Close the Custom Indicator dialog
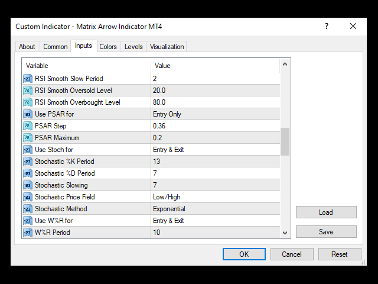The image size is (378, 284). tap(353, 26)
